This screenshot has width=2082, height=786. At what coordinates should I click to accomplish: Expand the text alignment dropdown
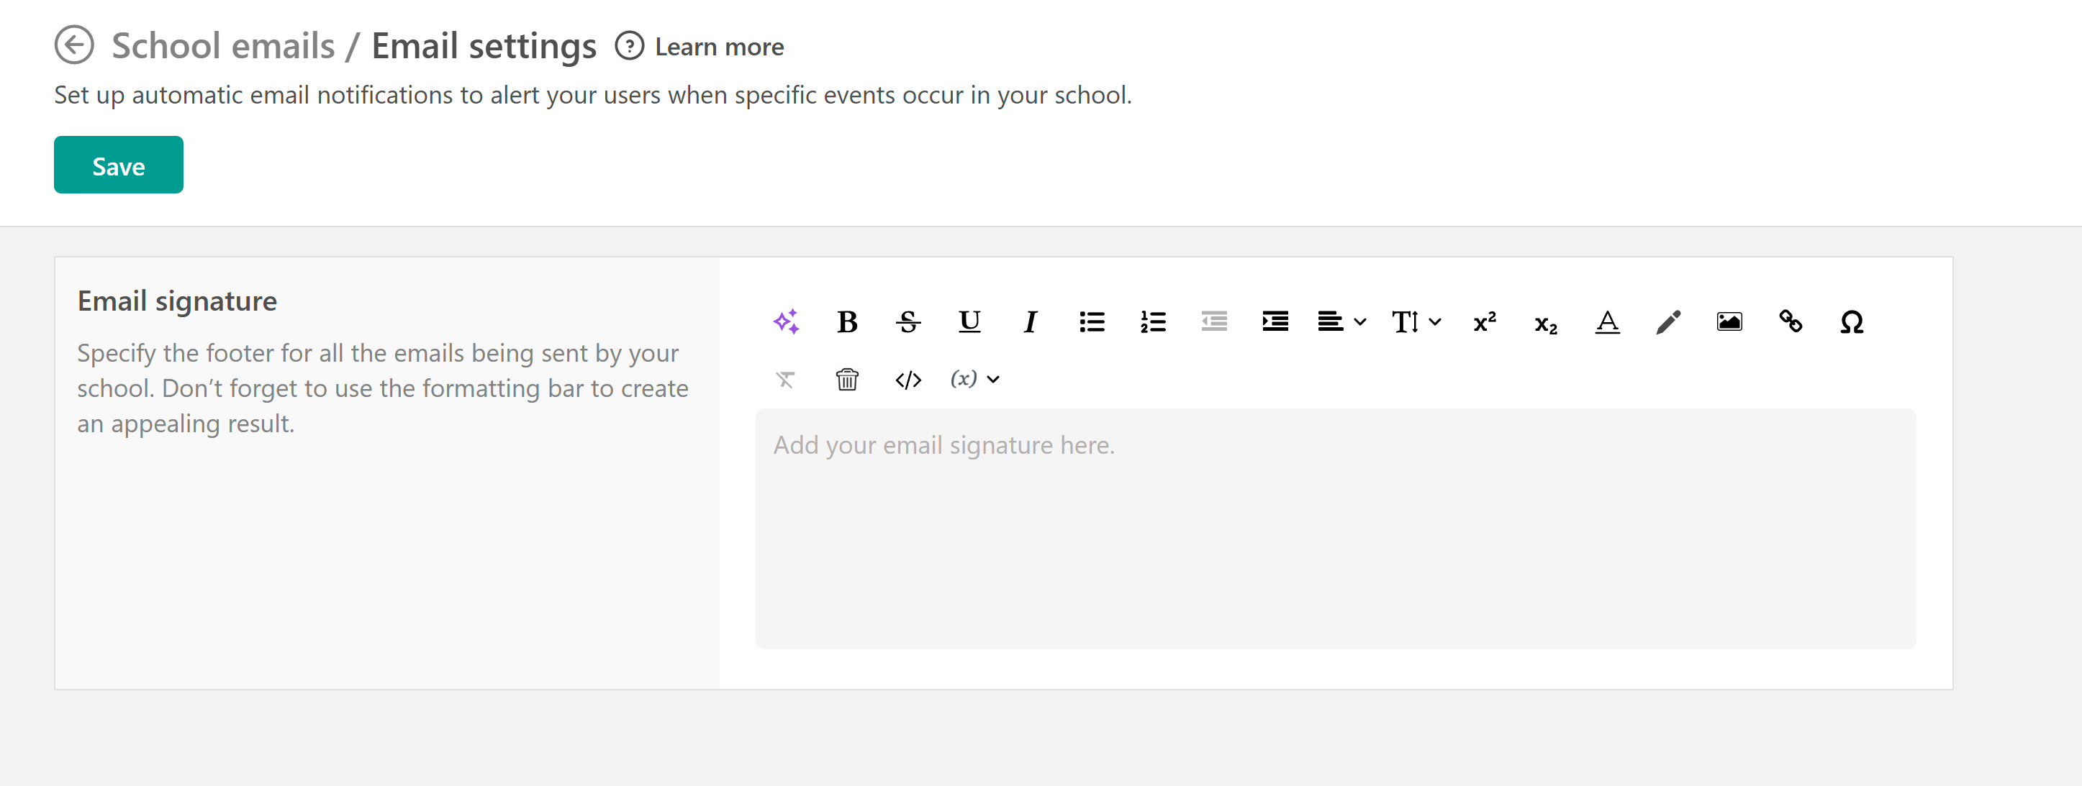tap(1341, 321)
